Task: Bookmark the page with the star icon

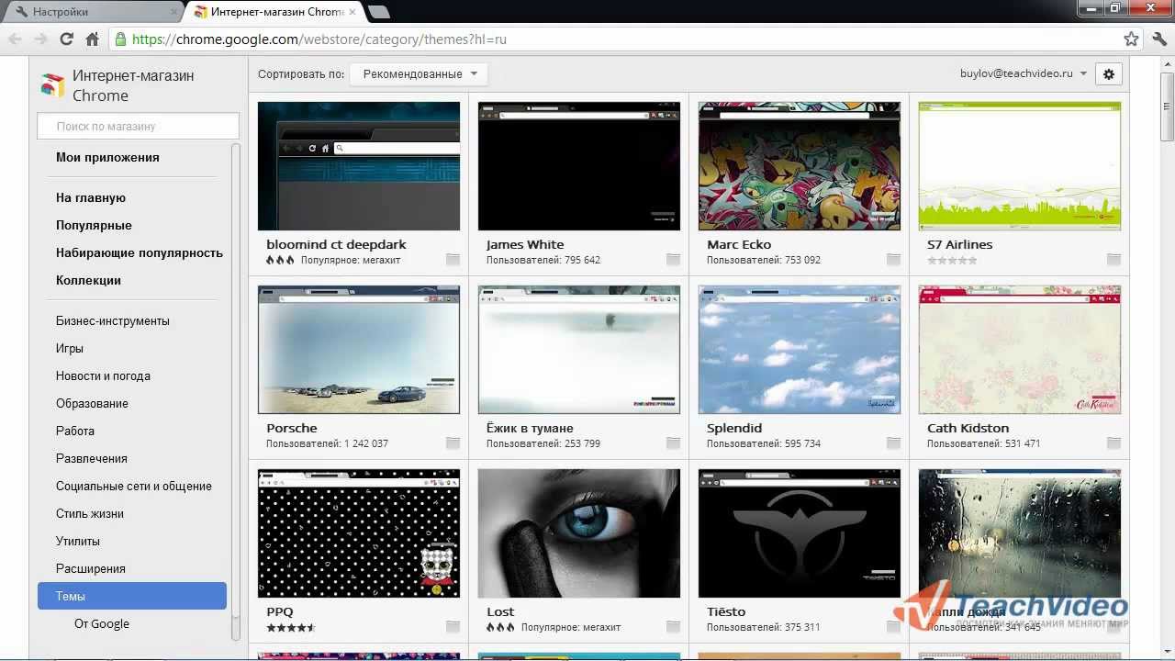Action: tap(1131, 39)
